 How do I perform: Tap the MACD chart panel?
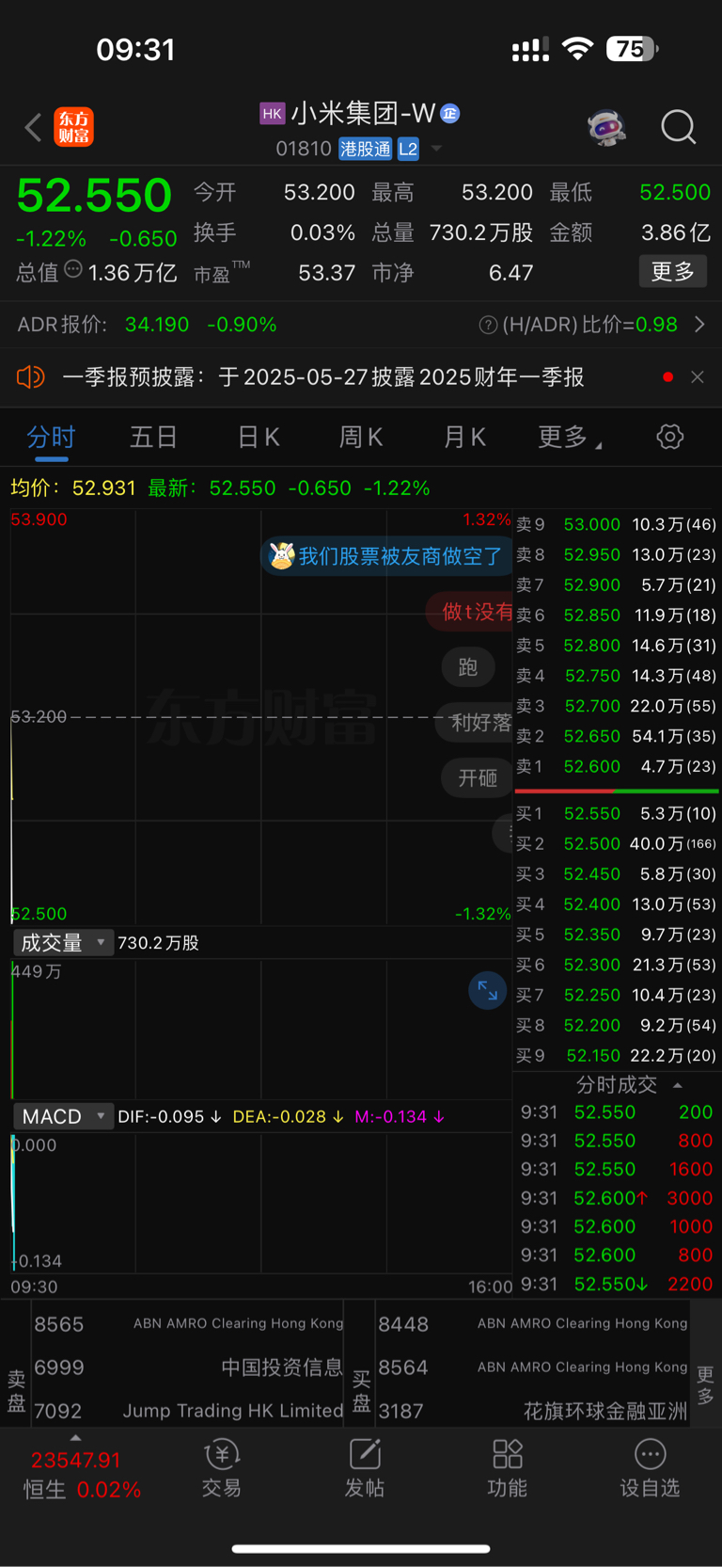(x=261, y=1203)
